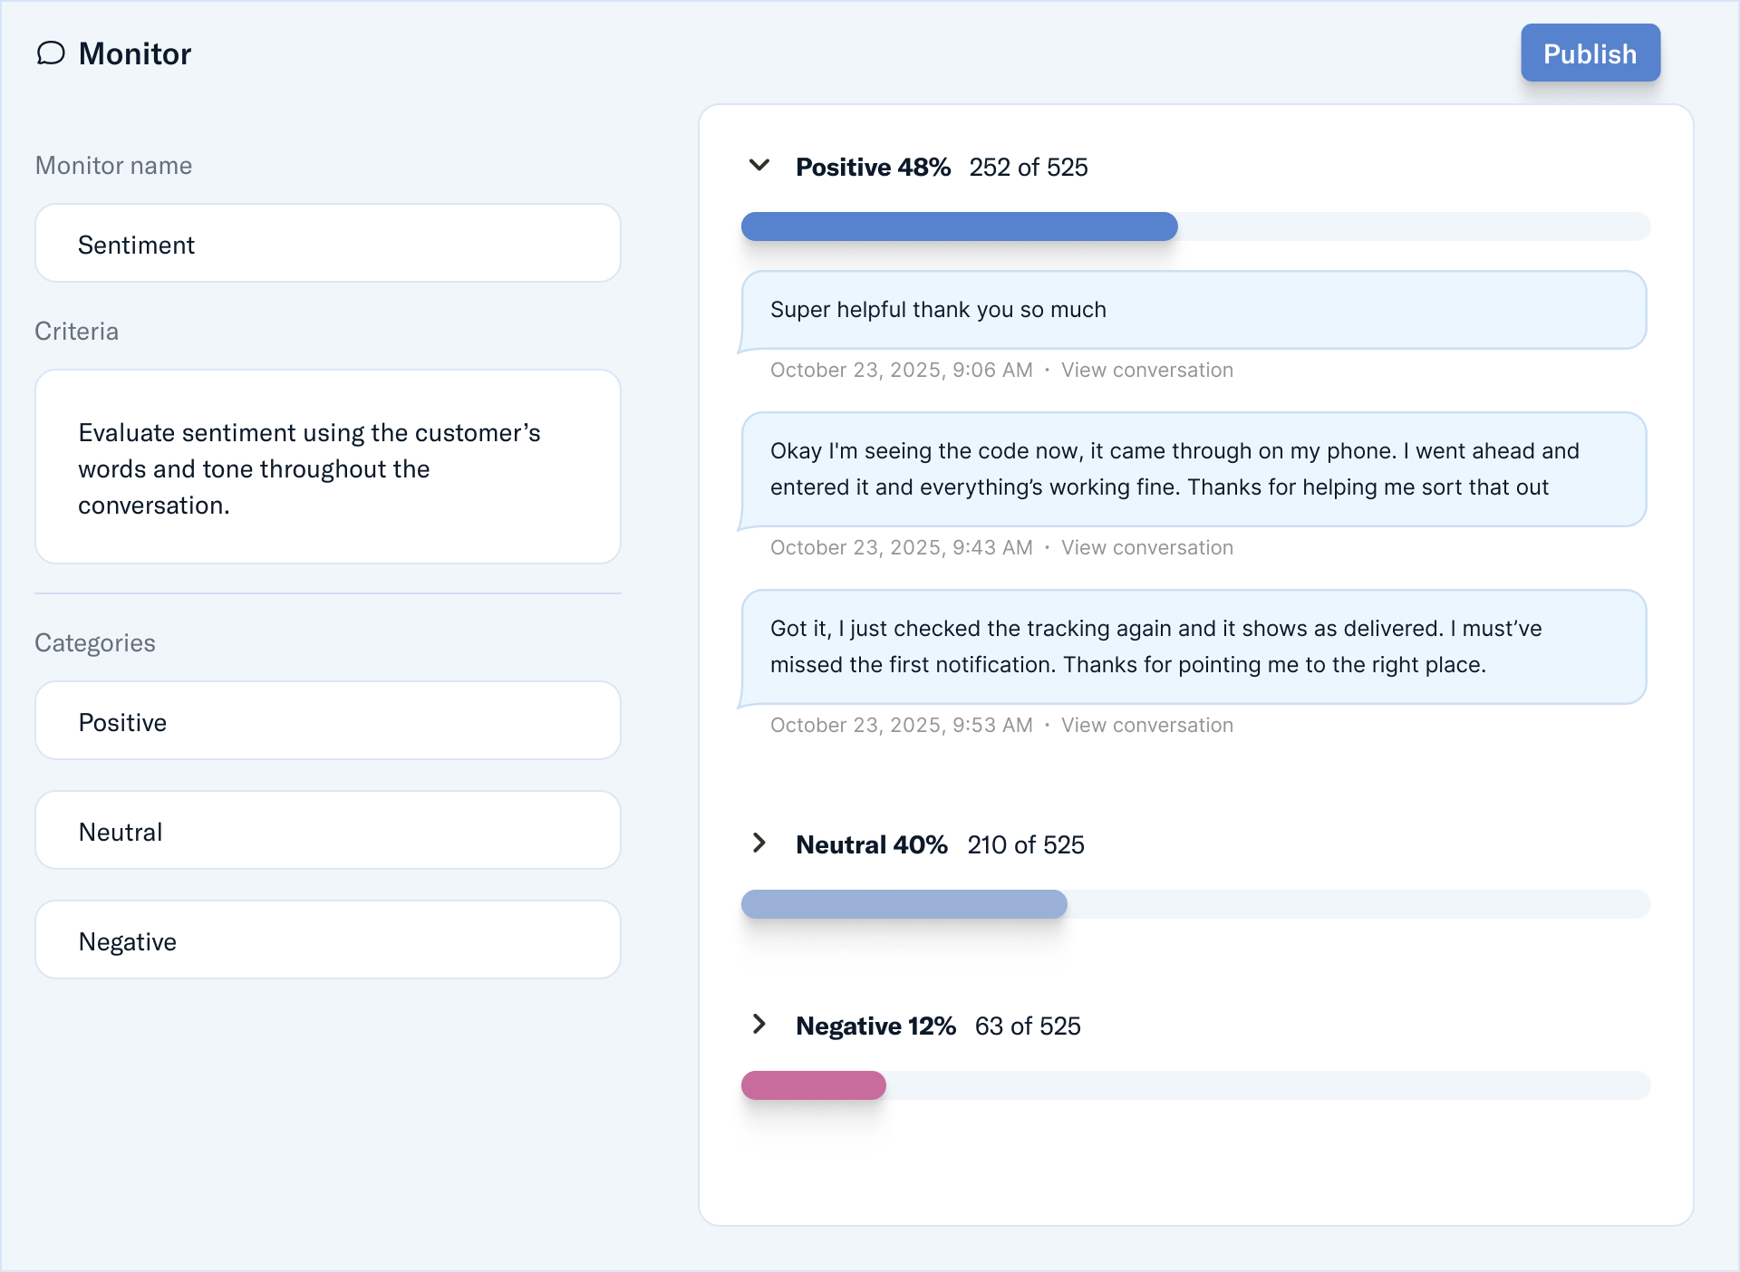Expand the Neutral 40% section chevron

pyautogui.click(x=759, y=843)
